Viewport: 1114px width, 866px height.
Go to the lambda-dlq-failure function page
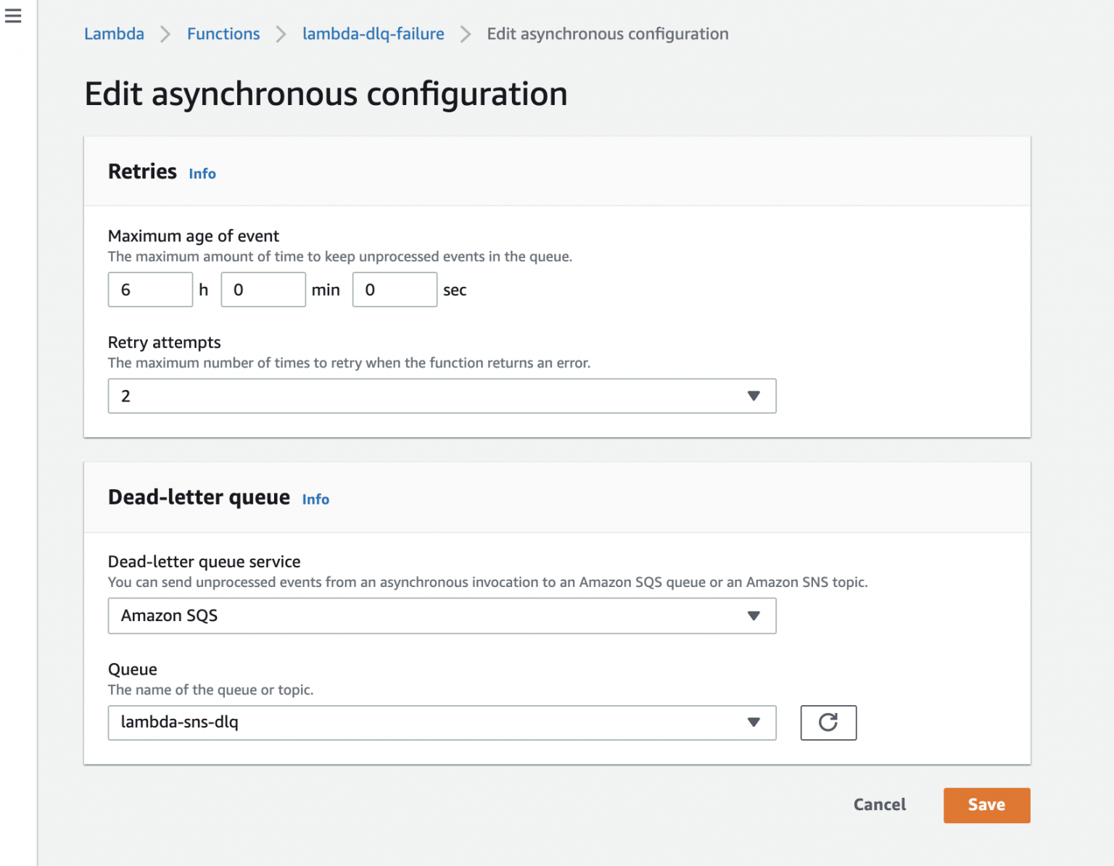[x=373, y=33]
